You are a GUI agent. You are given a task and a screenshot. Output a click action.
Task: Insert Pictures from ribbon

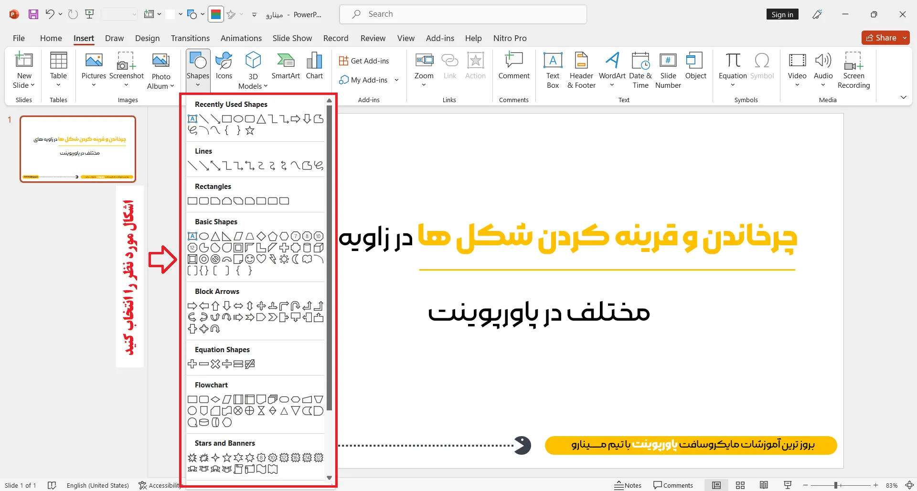pyautogui.click(x=94, y=70)
